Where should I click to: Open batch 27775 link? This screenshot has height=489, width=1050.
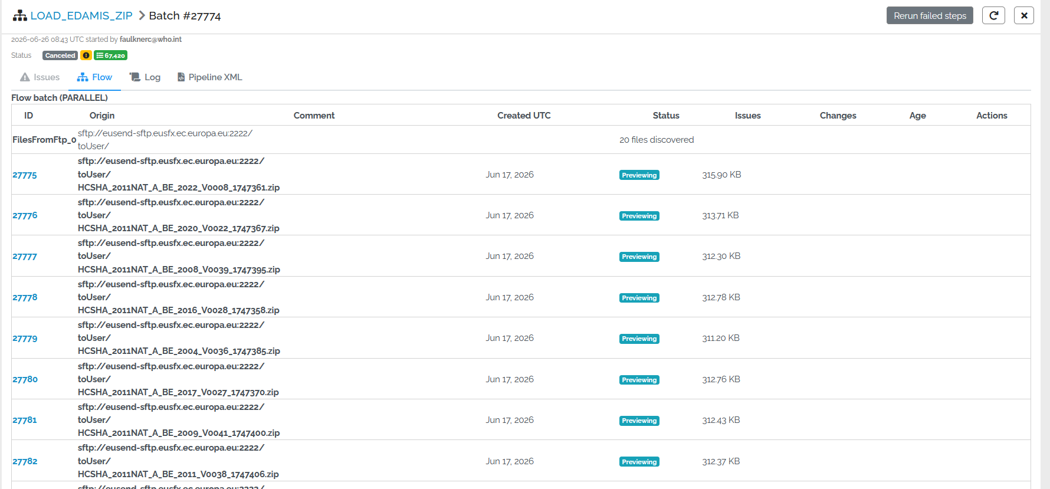click(25, 175)
